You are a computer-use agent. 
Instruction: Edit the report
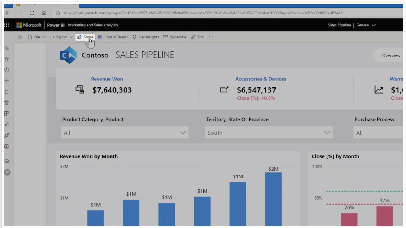click(x=197, y=37)
